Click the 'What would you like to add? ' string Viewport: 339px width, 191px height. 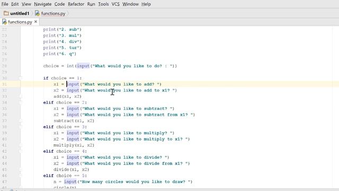click(121, 84)
